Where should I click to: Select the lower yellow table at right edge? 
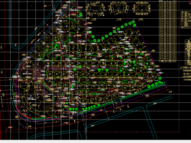[x=188, y=52]
